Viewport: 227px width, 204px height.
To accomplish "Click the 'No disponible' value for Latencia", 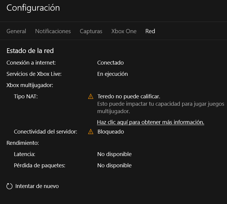I will [114, 154].
